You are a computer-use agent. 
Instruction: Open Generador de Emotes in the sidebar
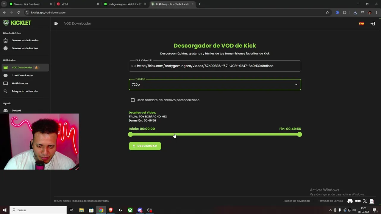(x=25, y=48)
